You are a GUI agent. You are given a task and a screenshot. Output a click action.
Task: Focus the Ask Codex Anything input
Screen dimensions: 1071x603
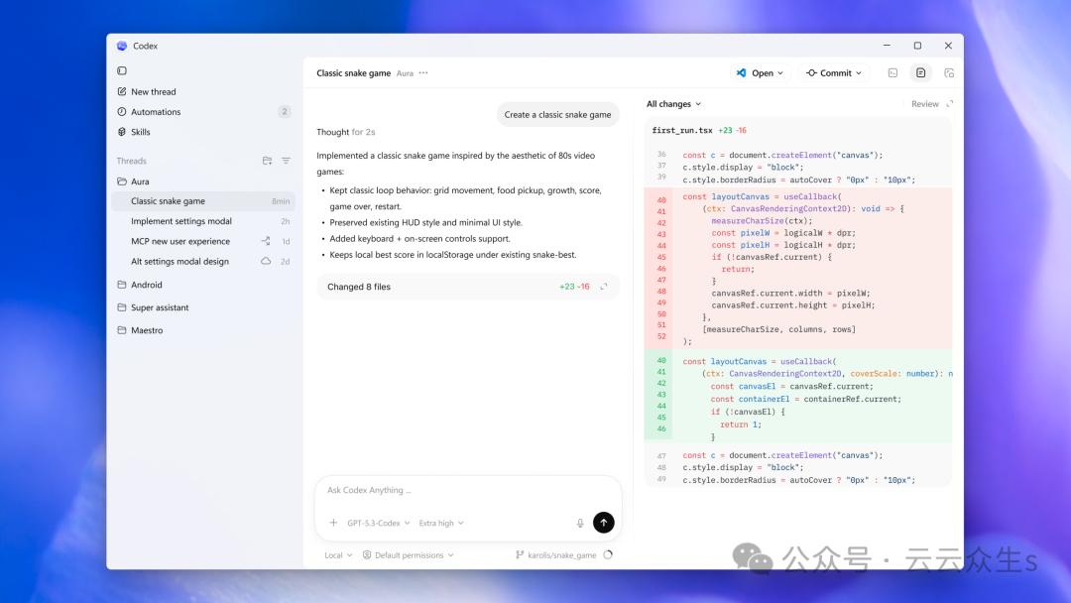(x=468, y=490)
